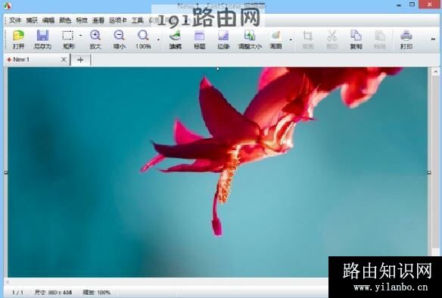Screen dimensions: 442x298
Task: Click the Caption (标题) toolbar icon
Action: click(200, 39)
